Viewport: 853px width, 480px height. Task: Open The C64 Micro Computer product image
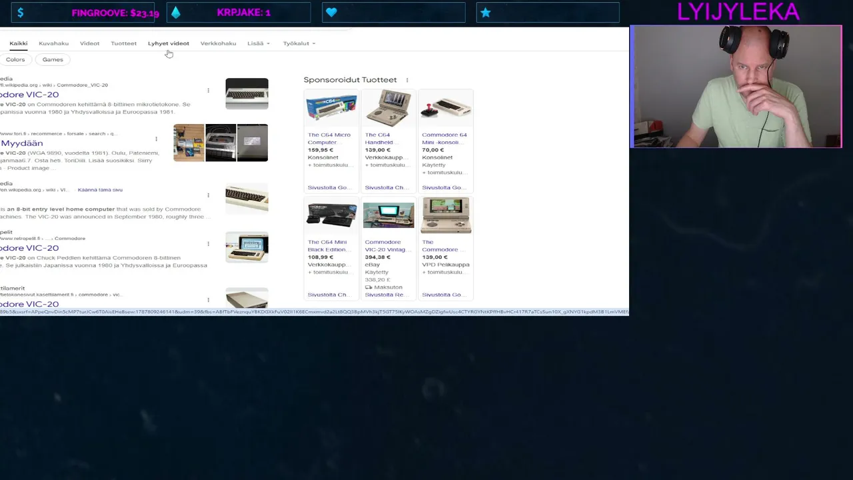tap(331, 107)
